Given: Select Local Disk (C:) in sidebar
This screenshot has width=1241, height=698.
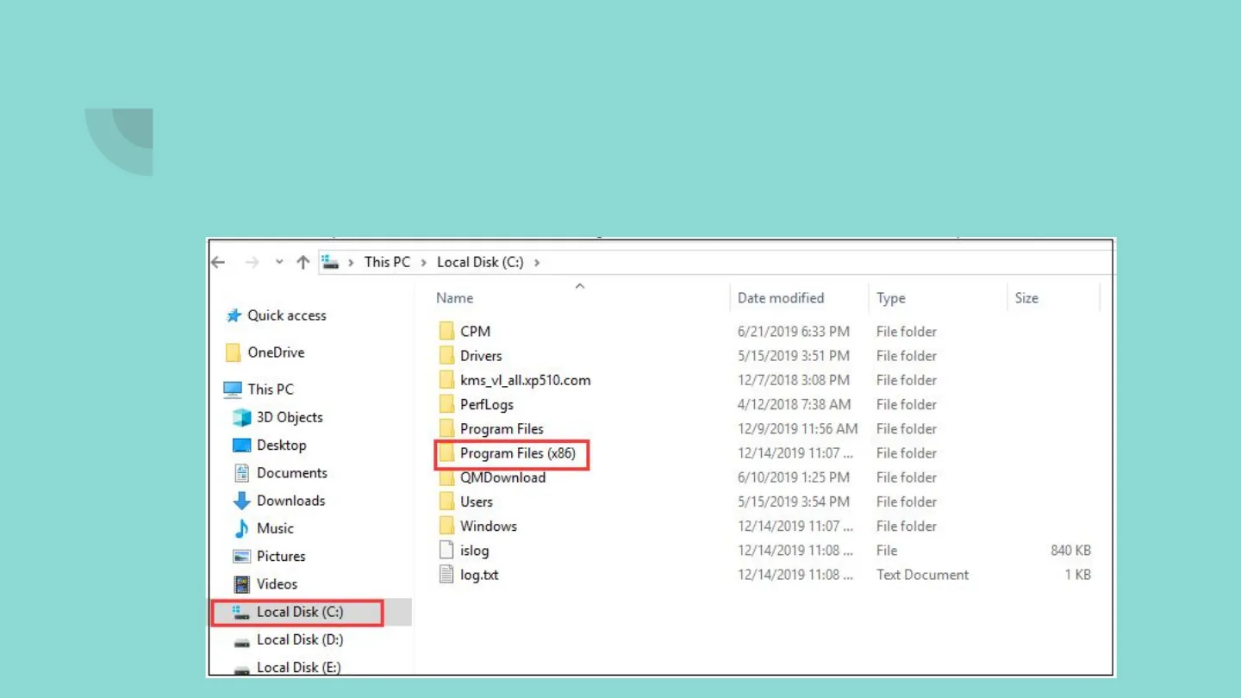Looking at the screenshot, I should 299,612.
